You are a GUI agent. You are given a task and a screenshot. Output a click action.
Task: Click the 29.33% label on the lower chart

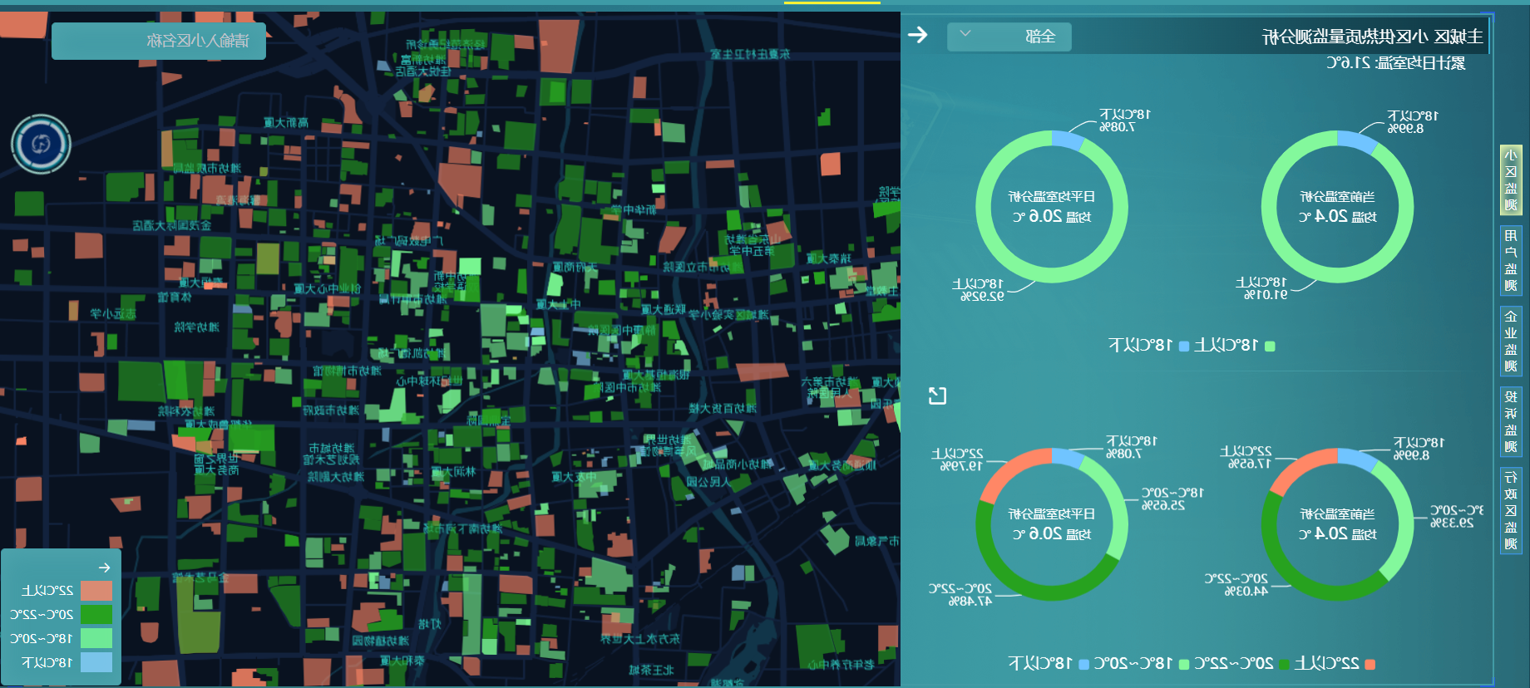point(1452,523)
